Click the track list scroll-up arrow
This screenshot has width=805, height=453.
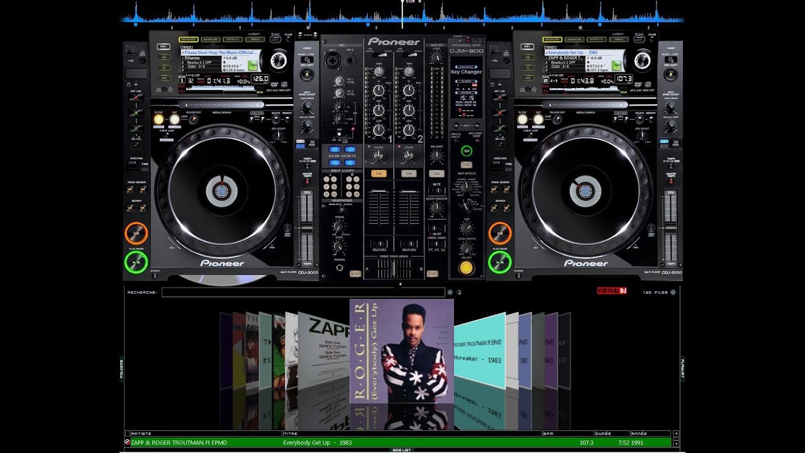[676, 433]
